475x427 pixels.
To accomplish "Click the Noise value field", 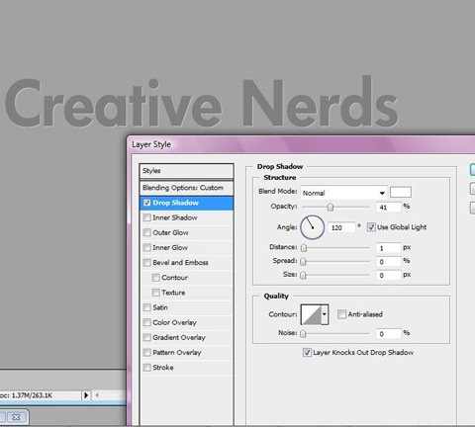I will pyautogui.click(x=388, y=334).
